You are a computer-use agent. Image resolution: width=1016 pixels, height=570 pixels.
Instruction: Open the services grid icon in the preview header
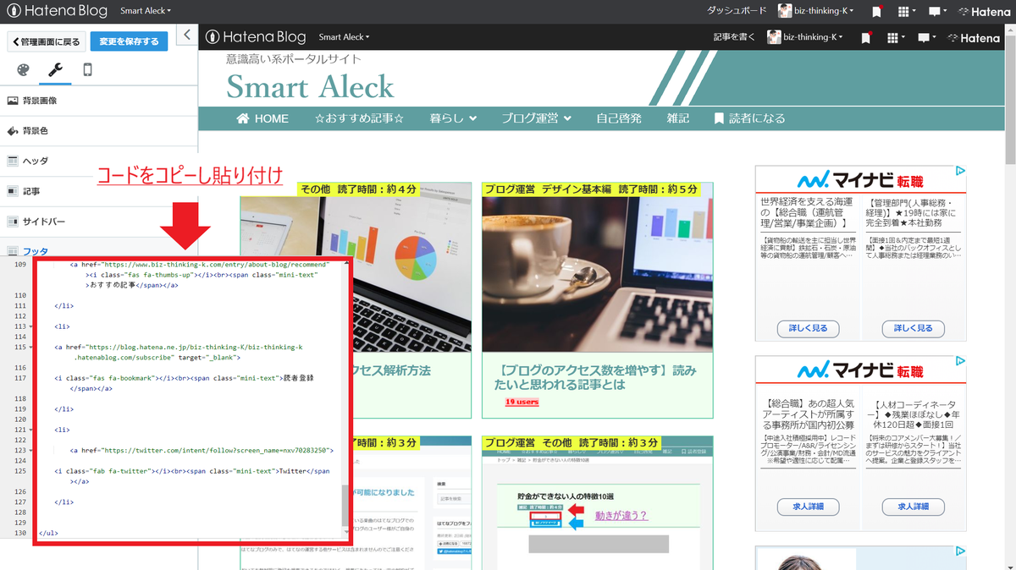[893, 38]
